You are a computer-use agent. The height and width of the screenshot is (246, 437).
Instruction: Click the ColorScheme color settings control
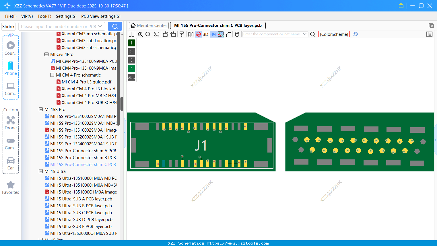(334, 34)
